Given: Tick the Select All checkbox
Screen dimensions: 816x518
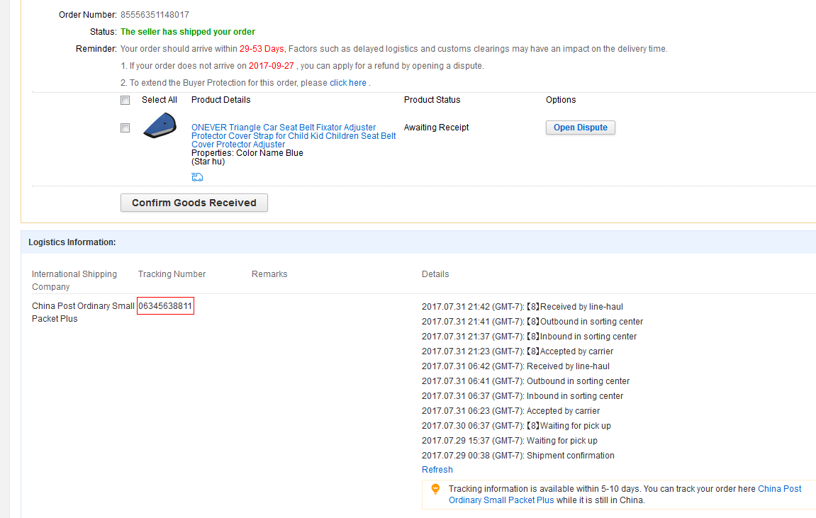Looking at the screenshot, I should point(125,100).
